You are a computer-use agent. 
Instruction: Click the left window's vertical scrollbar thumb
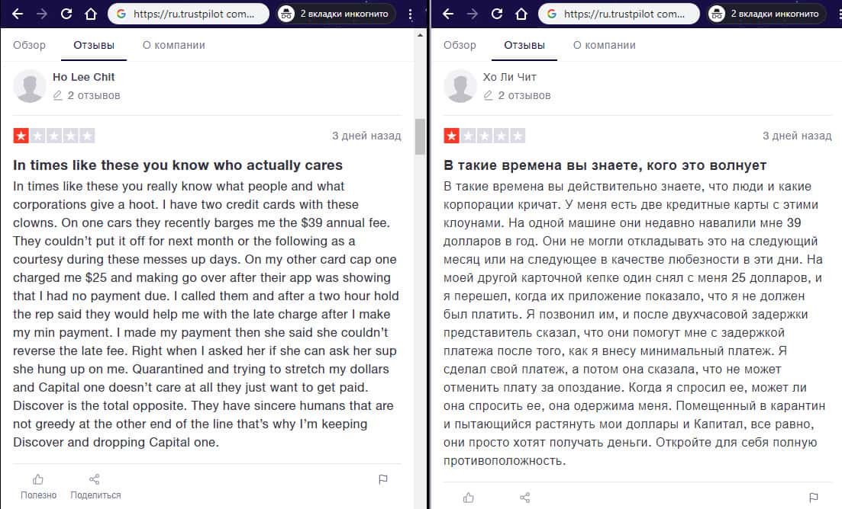pyautogui.click(x=420, y=137)
